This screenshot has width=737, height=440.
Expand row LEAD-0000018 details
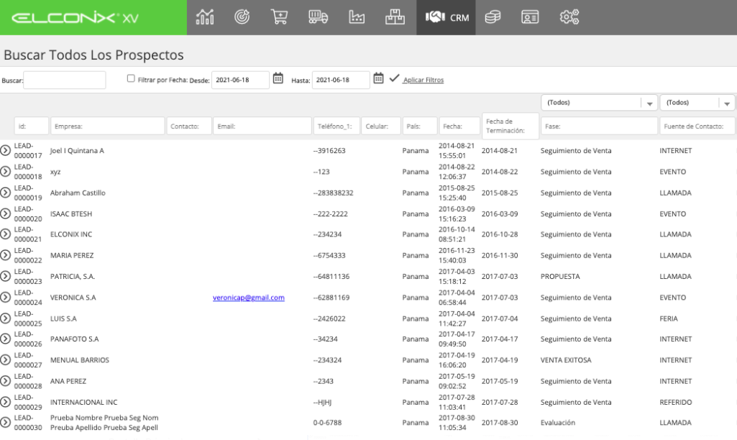[x=5, y=172]
